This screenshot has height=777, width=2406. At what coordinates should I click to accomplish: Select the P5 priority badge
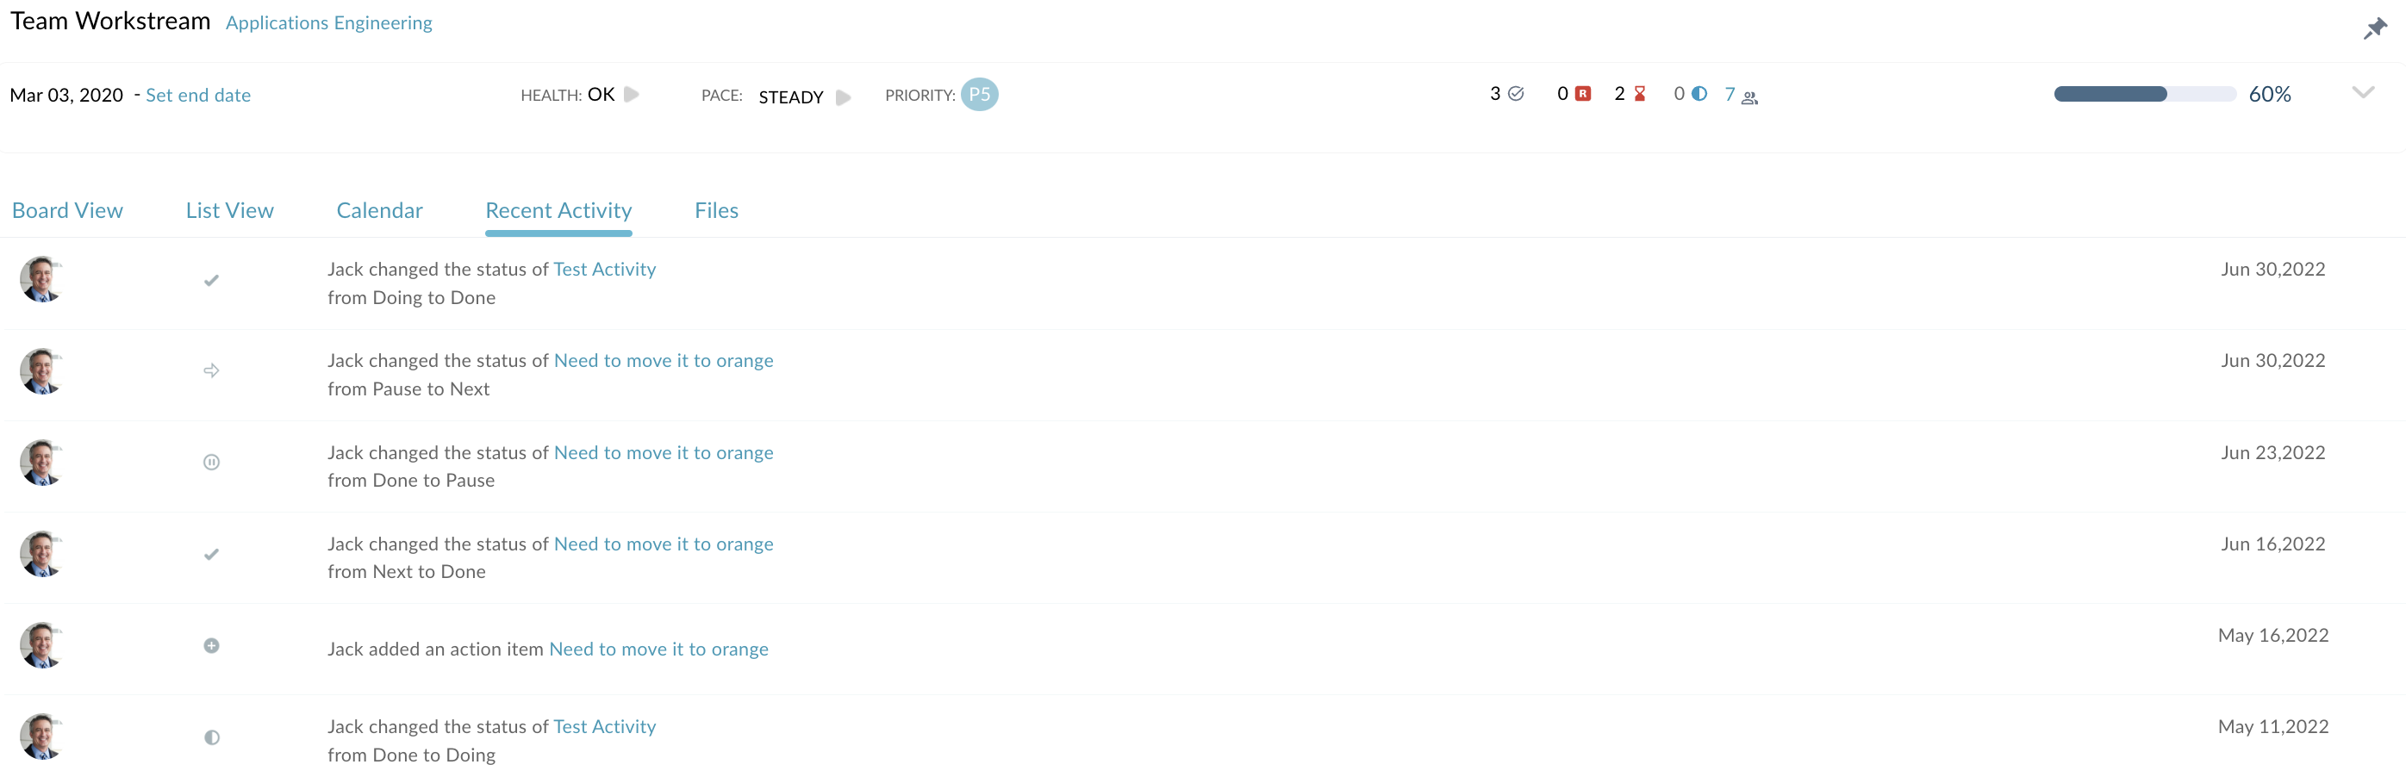979,94
